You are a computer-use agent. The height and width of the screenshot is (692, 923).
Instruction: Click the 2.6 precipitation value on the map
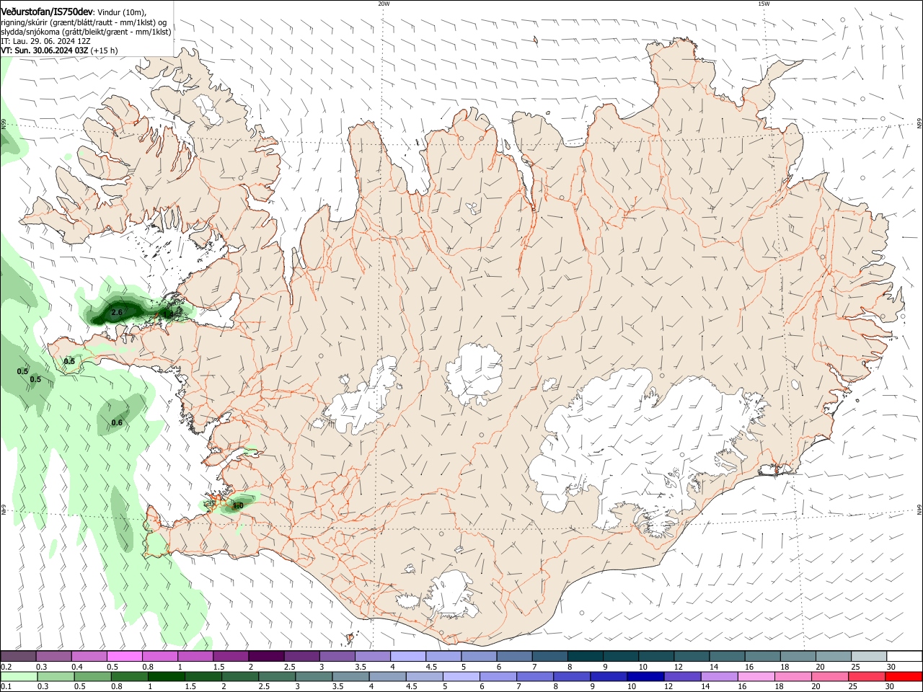[x=117, y=312]
